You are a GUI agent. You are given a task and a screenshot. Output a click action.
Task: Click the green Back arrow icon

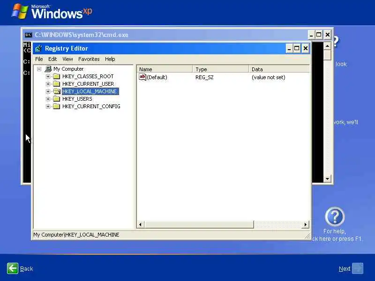13,268
